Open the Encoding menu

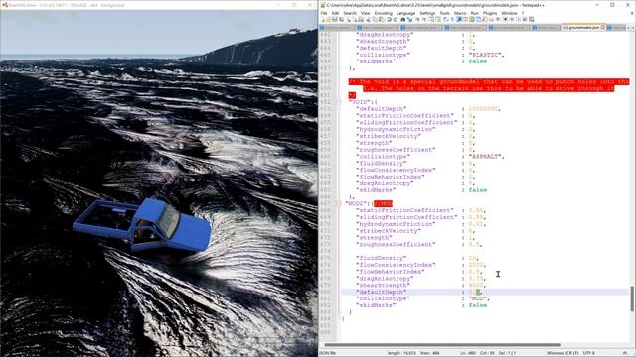(x=383, y=13)
